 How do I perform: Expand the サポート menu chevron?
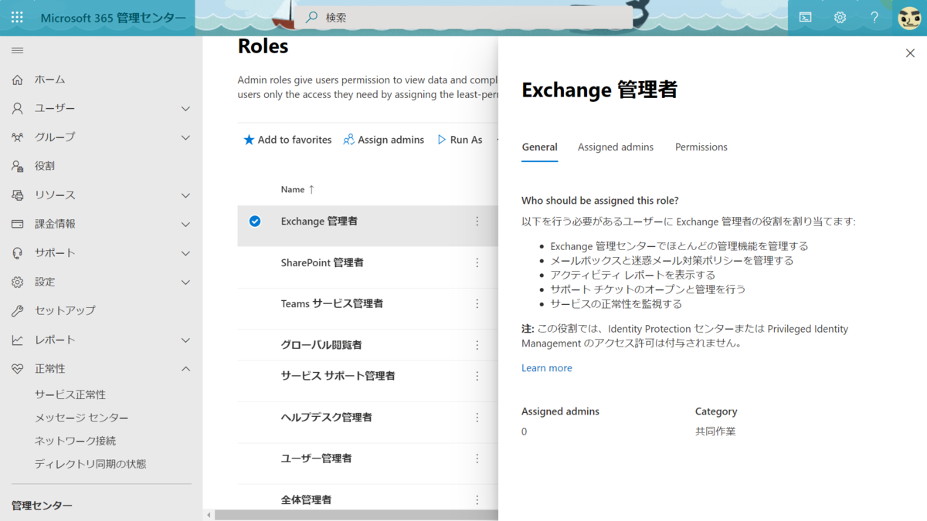(x=185, y=253)
